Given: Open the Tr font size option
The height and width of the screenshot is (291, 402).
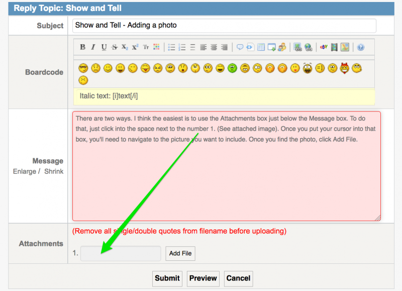Looking at the screenshot, I should (x=146, y=47).
